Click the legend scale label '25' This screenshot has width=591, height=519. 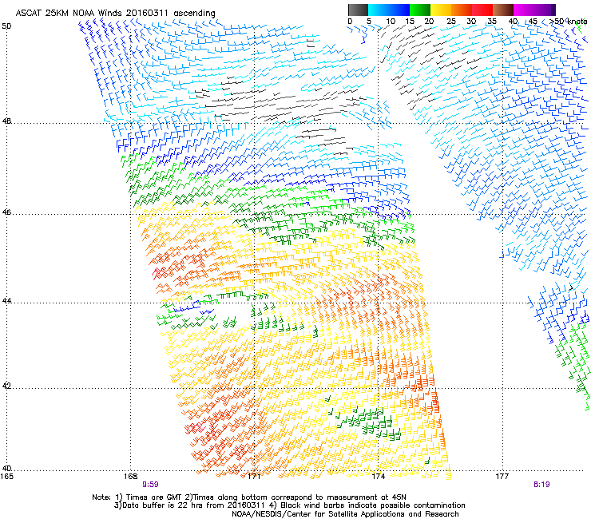(451, 22)
